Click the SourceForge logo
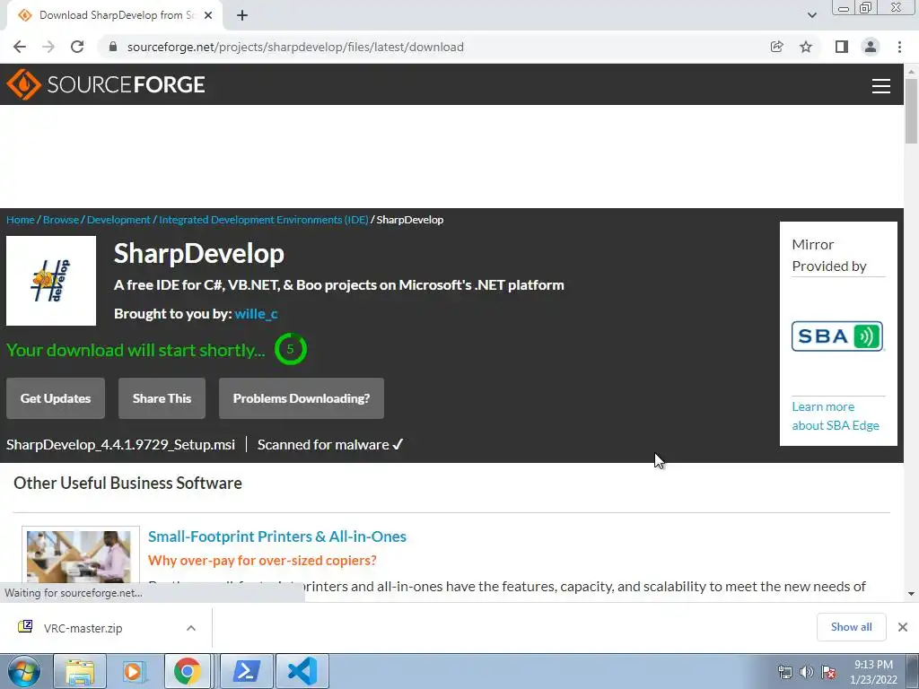The image size is (919, 689). [x=106, y=84]
